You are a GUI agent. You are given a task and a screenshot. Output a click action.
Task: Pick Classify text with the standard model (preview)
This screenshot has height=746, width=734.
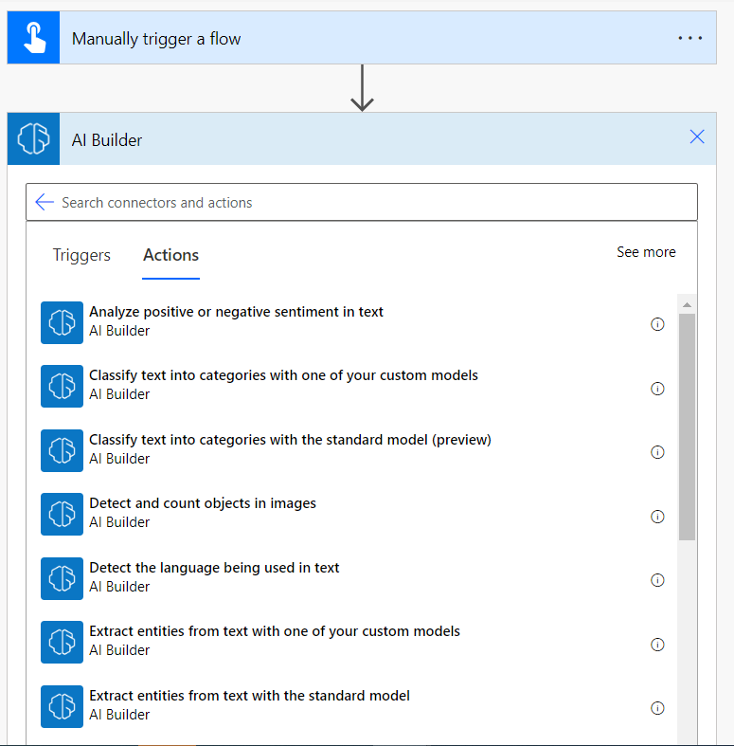tap(290, 440)
